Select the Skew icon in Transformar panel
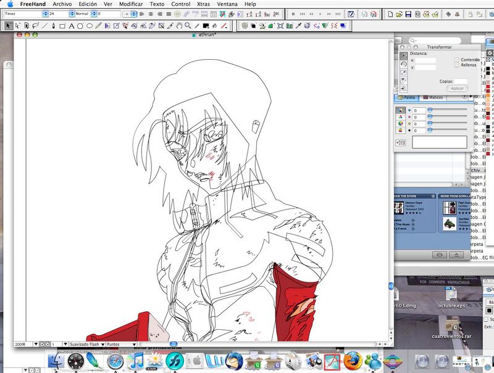 click(x=403, y=81)
